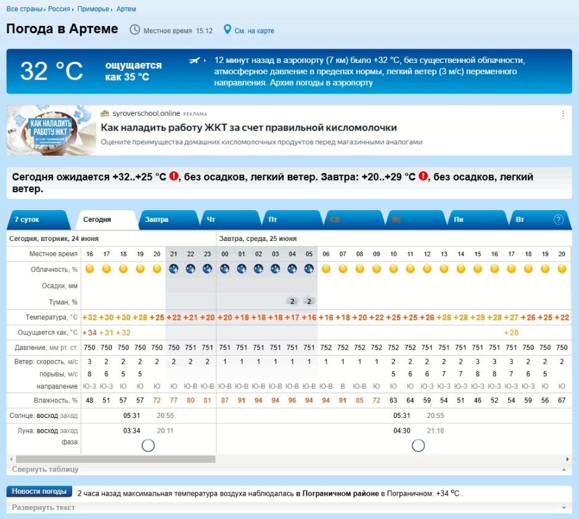Click the 'Новости погоды' button
Viewport: 579px width, 519px height.
[39, 491]
